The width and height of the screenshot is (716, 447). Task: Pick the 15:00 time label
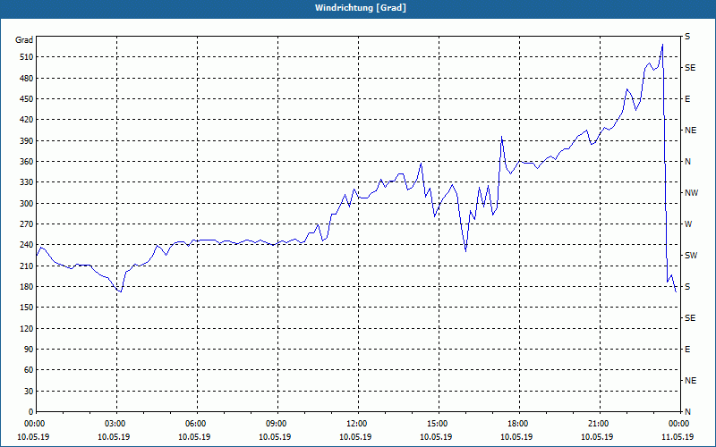point(439,424)
